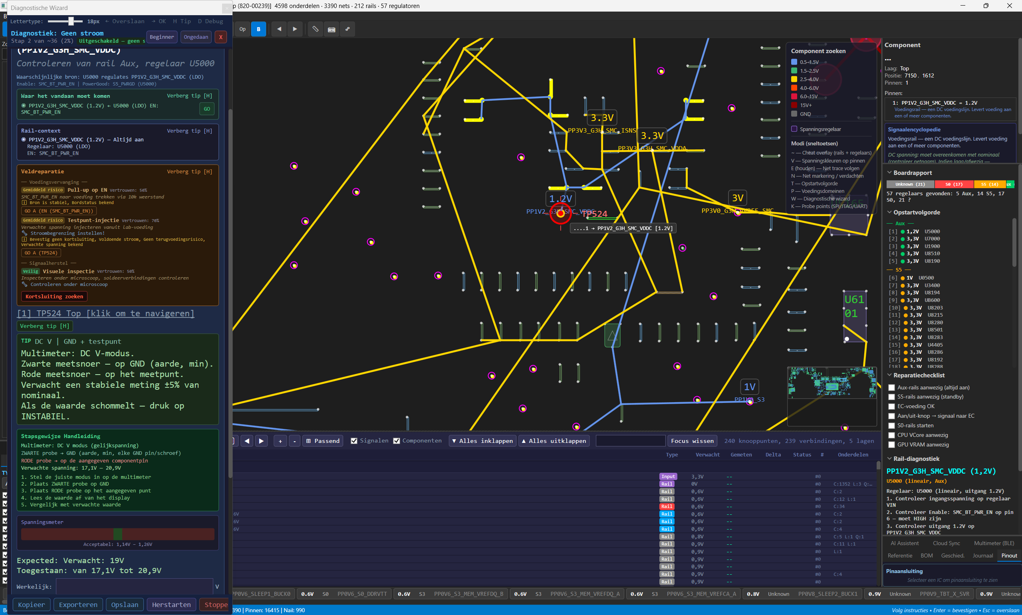
Task: Uncheck the Componenten checkbox
Action: (x=397, y=440)
